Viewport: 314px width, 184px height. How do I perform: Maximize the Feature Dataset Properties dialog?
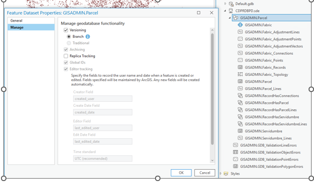[198, 13]
